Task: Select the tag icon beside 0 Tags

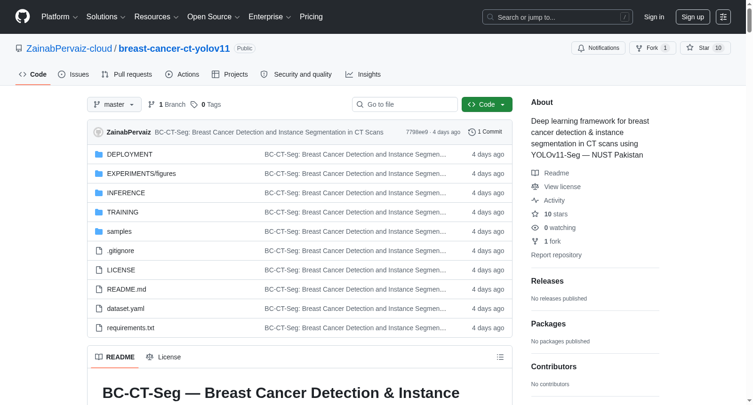Action: point(194,104)
